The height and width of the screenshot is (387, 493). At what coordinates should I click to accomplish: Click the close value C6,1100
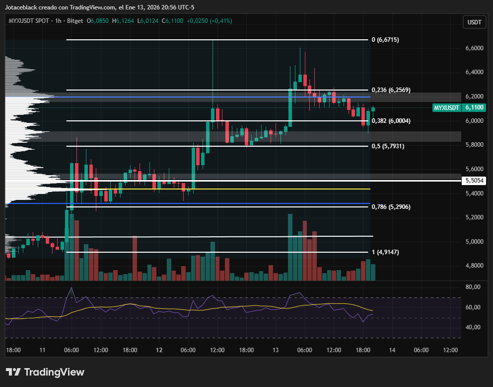(x=172, y=21)
